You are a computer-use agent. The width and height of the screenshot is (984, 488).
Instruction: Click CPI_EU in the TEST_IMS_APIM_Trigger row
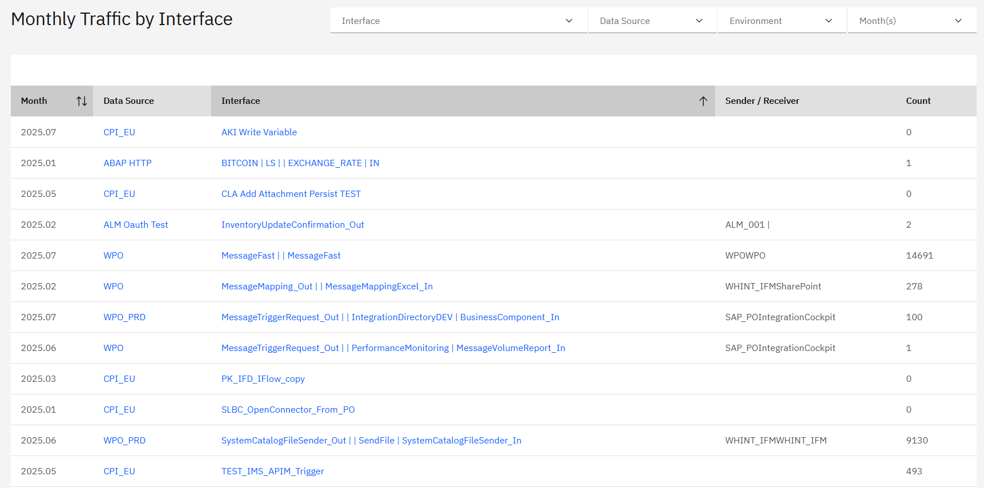tap(119, 471)
